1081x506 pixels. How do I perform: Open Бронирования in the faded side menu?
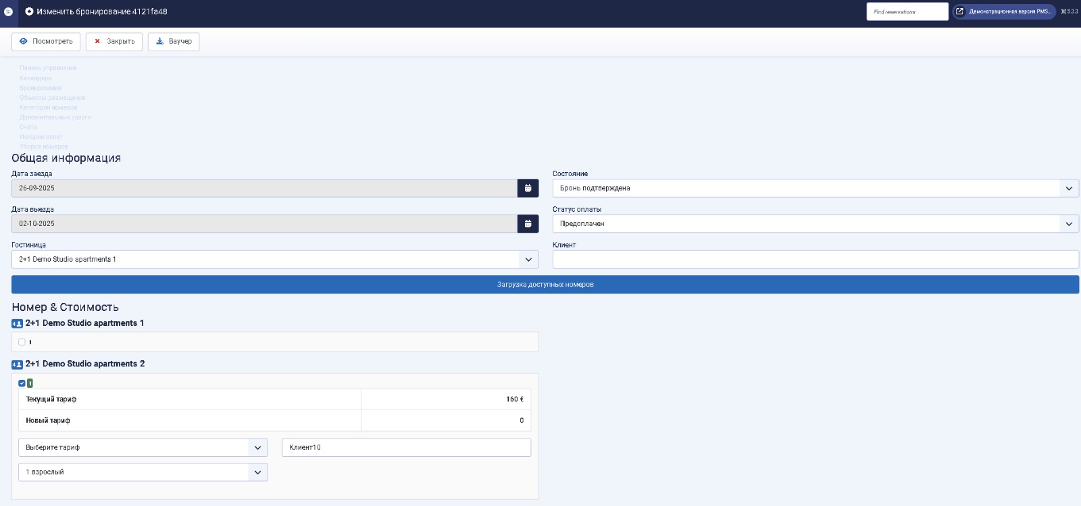pos(41,88)
